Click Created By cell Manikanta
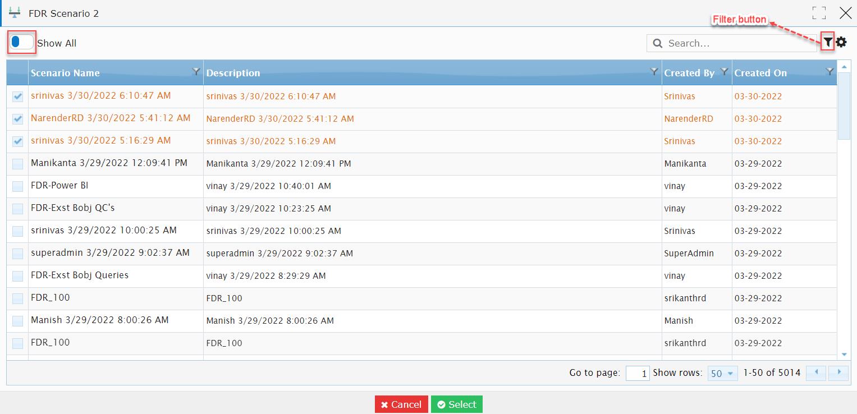This screenshot has height=414, width=857. click(x=685, y=163)
